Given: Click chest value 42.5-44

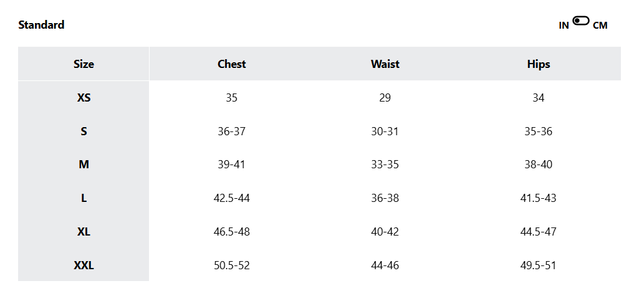Looking at the screenshot, I should pyautogui.click(x=231, y=198).
